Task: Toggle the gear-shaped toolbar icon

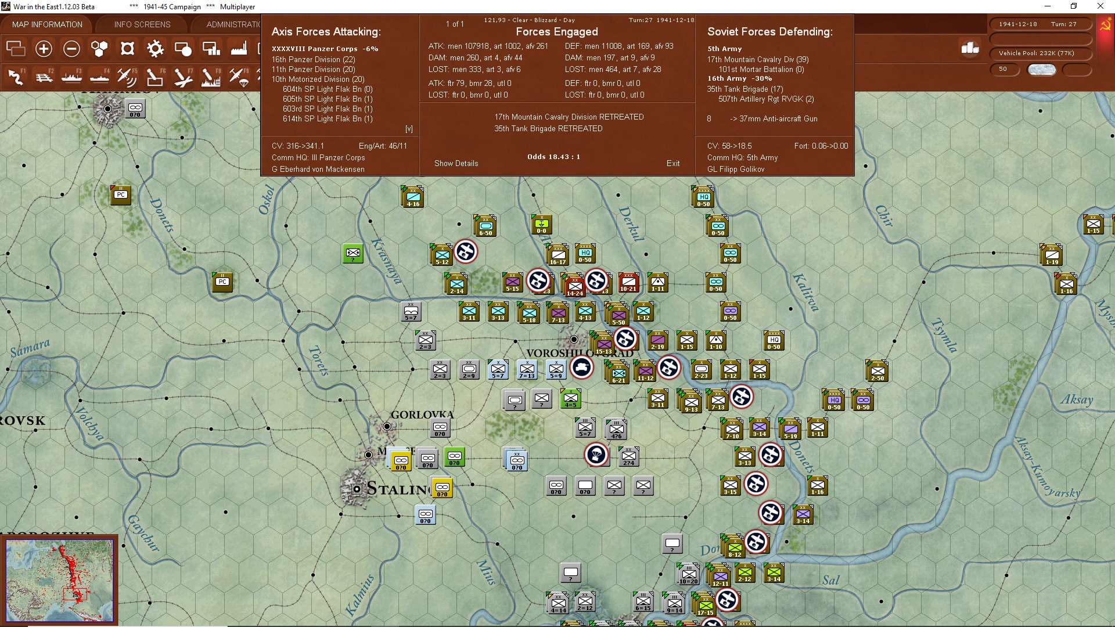Action: [x=155, y=49]
